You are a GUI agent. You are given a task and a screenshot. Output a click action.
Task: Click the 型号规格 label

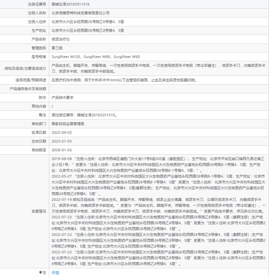point(39,57)
